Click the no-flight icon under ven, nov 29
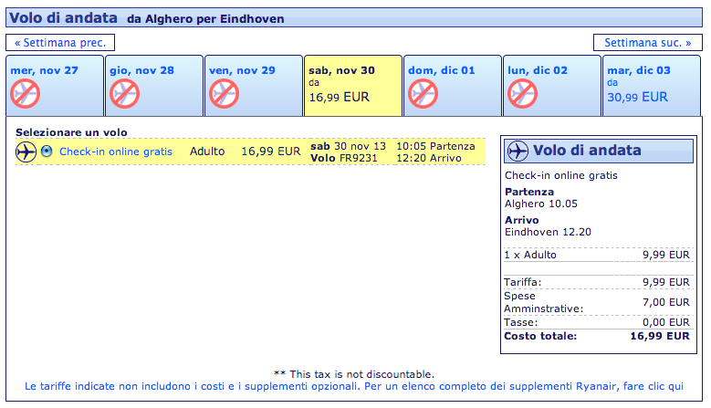The image size is (711, 408). 224,94
